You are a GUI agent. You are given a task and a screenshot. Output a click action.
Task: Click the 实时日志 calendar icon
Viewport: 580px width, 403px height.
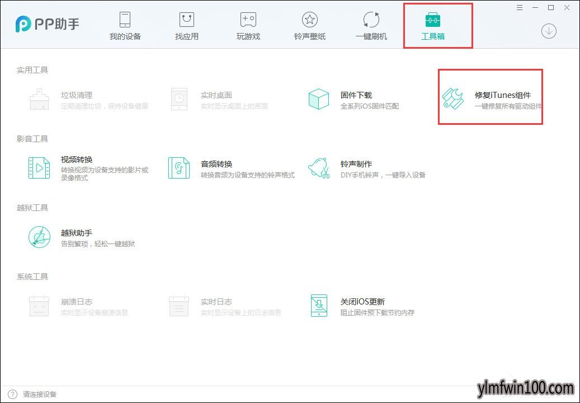pyautogui.click(x=179, y=306)
